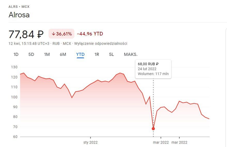This screenshot has width=227, height=147.
Task: Click the 130 y-axis label
Action: tap(14, 67)
